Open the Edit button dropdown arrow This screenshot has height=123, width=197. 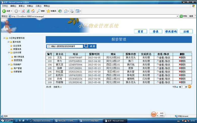81,11
